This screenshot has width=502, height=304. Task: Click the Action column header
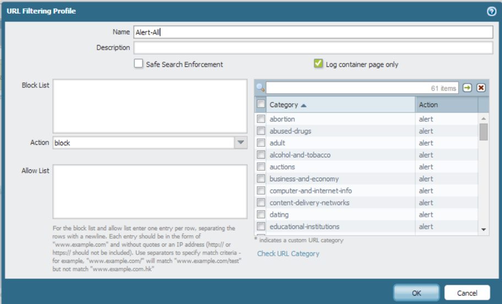tap(446, 105)
